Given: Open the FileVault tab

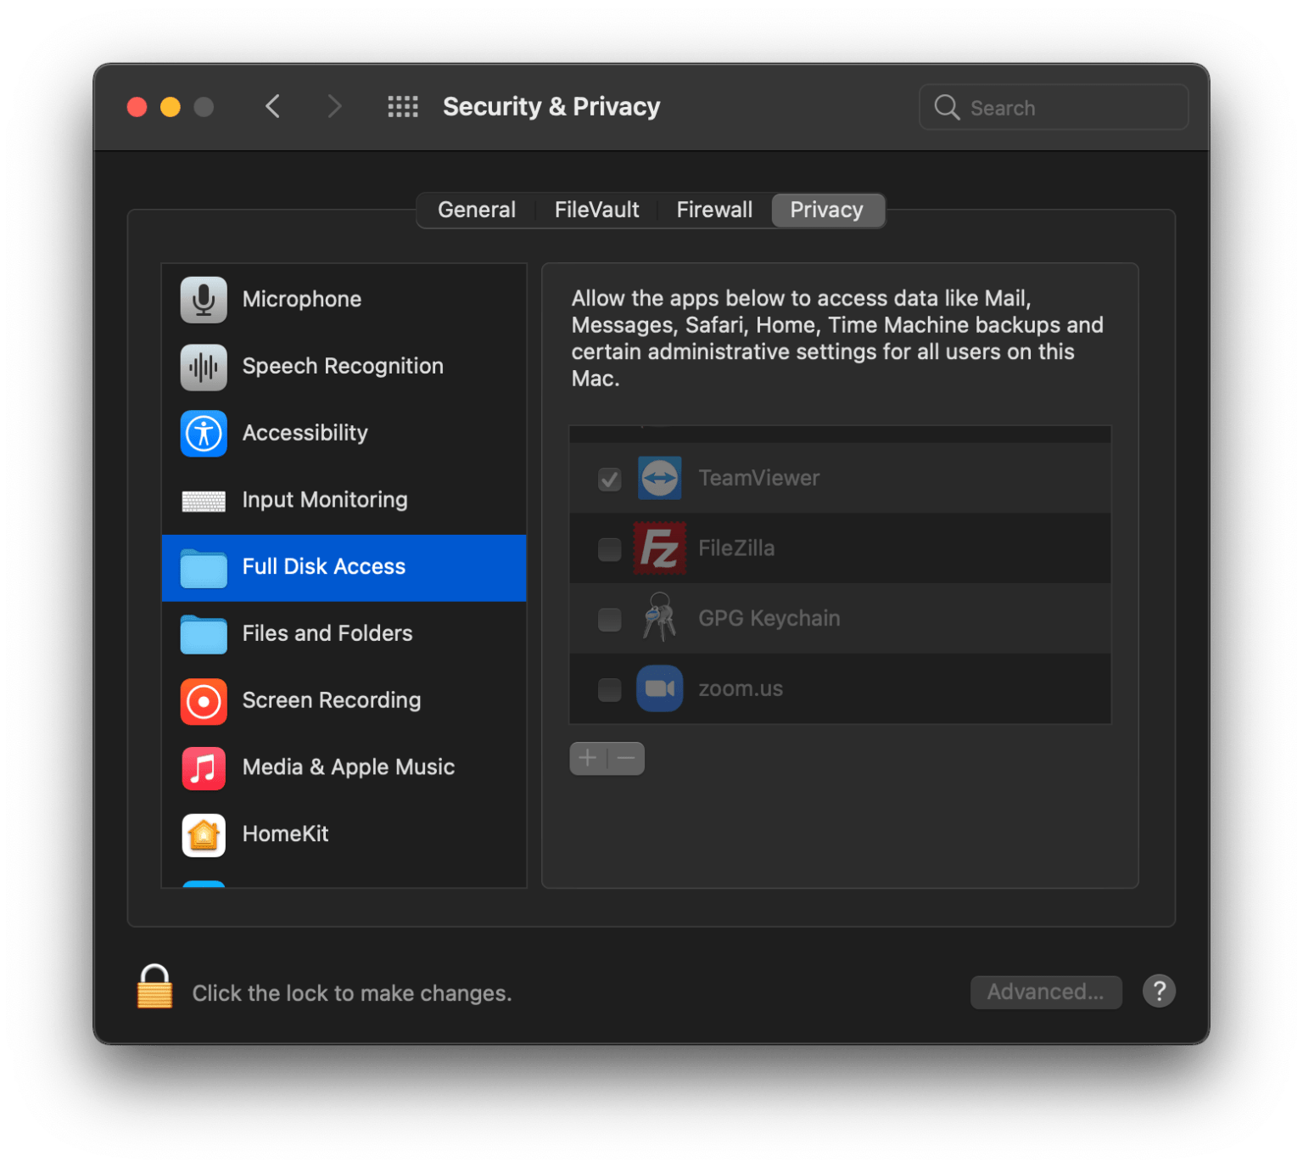Looking at the screenshot, I should click(x=596, y=210).
